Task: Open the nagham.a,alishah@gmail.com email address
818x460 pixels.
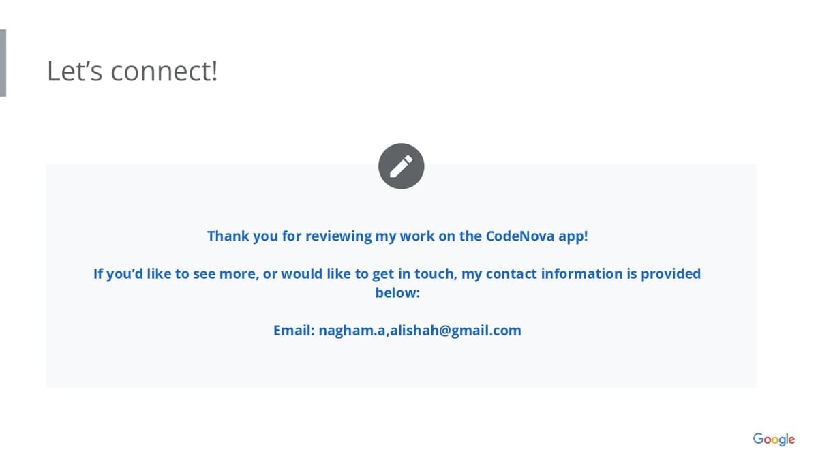Action: coord(419,331)
